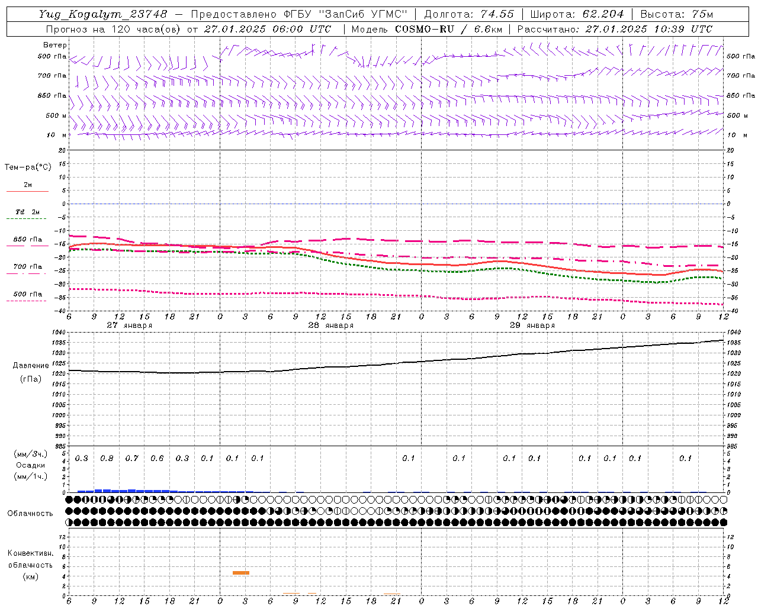Screen dimensions: 758x606
Task: Click the 0.6 precipitation value
Action: (x=157, y=458)
